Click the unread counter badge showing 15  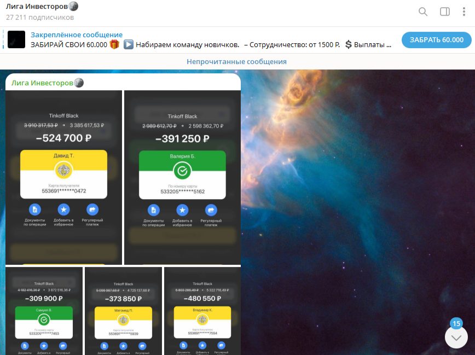click(x=456, y=323)
